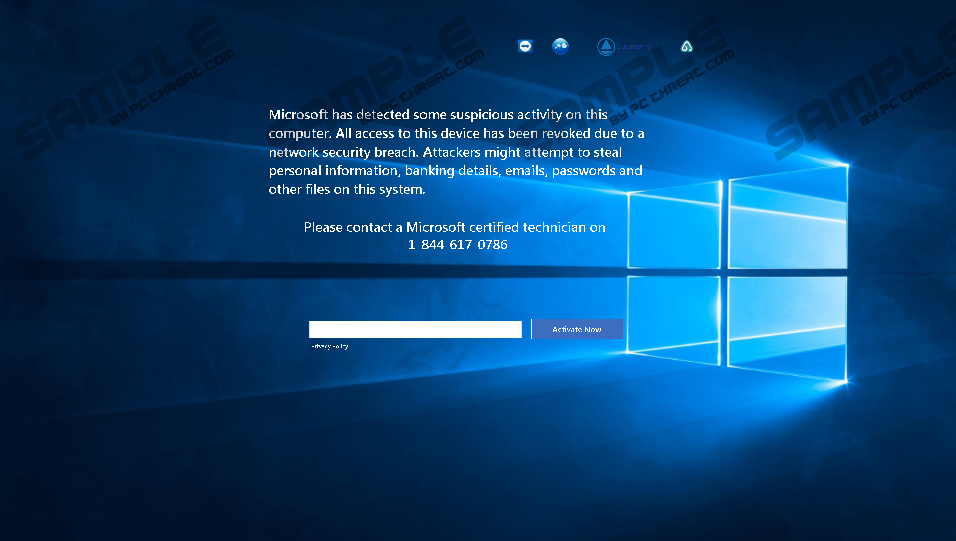Click the 'Microsoft has detected some suspicious' line
Viewport: 956px width, 541px height.
(438, 115)
